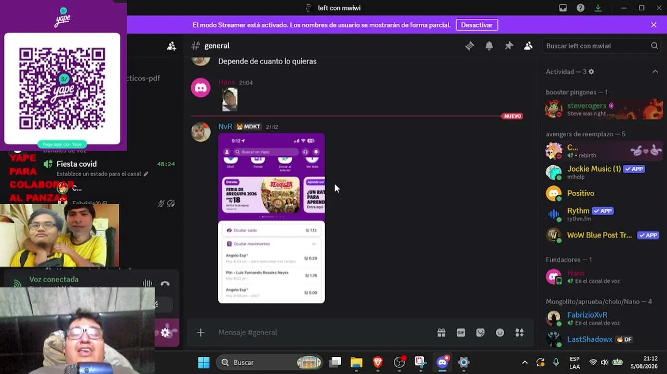667x374 pixels.
Task: Open the sticker picker
Action: (481, 332)
